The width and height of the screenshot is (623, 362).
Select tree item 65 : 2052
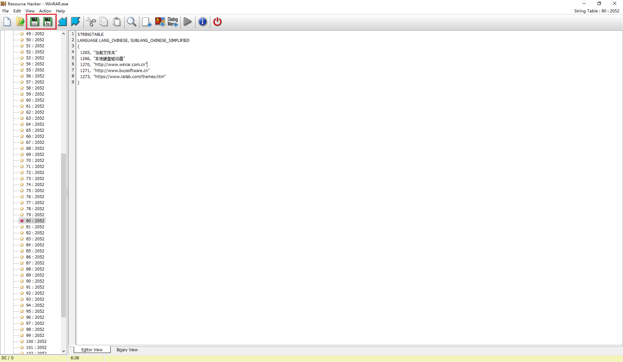(35, 130)
